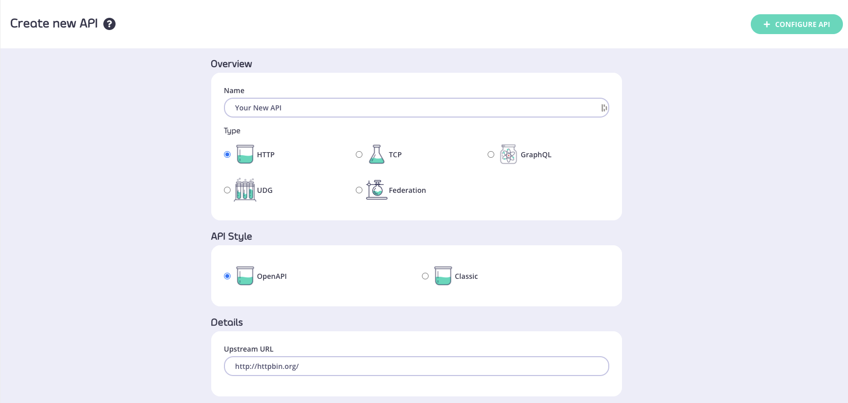Viewport: 848px width, 403px height.
Task: Click the HTTP beaker icon
Action: [245, 154]
